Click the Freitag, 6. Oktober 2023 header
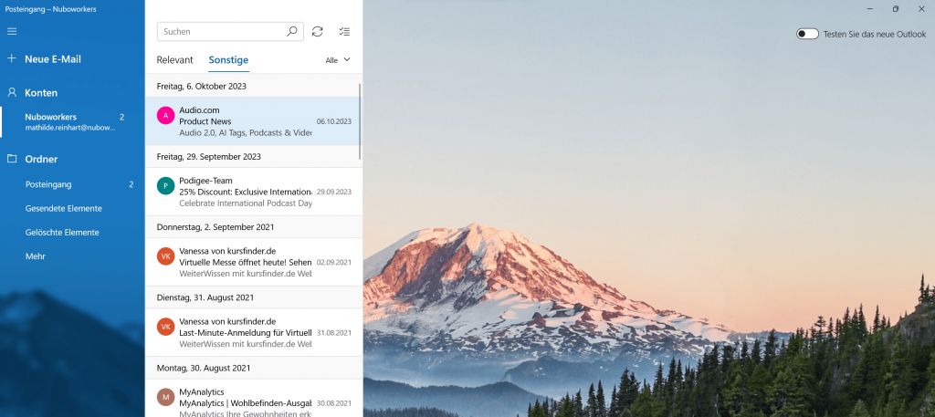The width and height of the screenshot is (935, 417). 202,87
